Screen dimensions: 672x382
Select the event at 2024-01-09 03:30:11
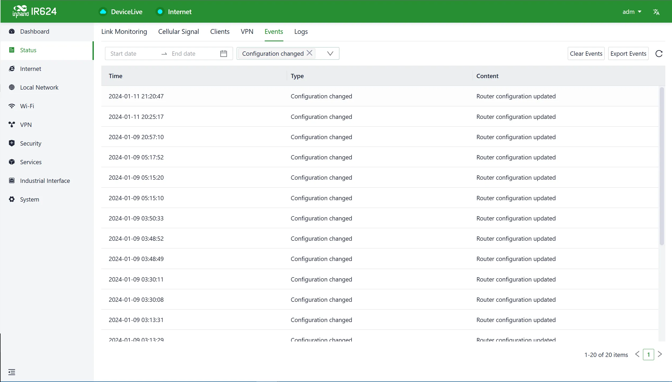tap(380, 279)
